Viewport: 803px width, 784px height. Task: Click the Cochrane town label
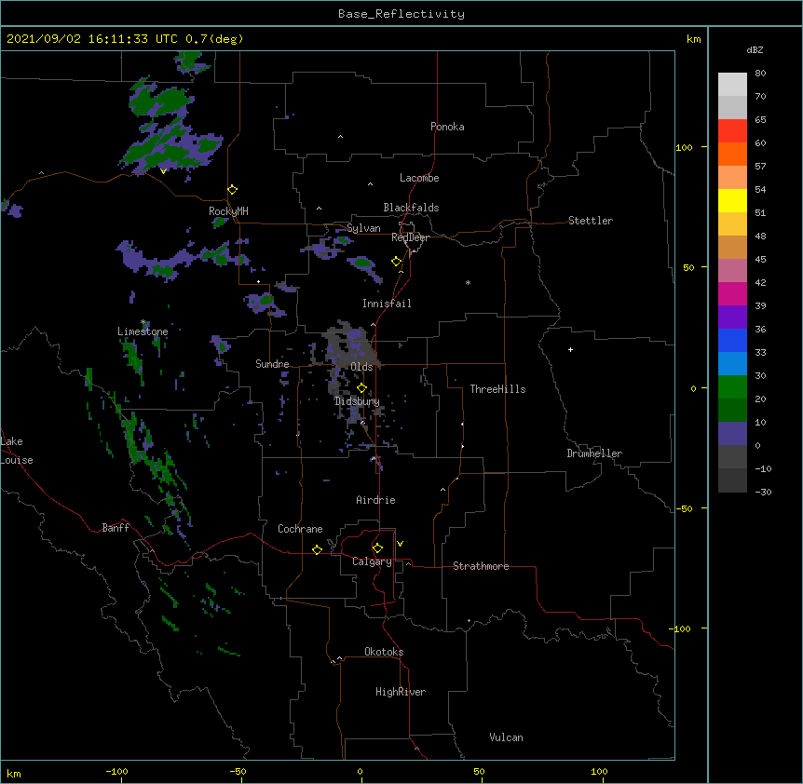[300, 529]
